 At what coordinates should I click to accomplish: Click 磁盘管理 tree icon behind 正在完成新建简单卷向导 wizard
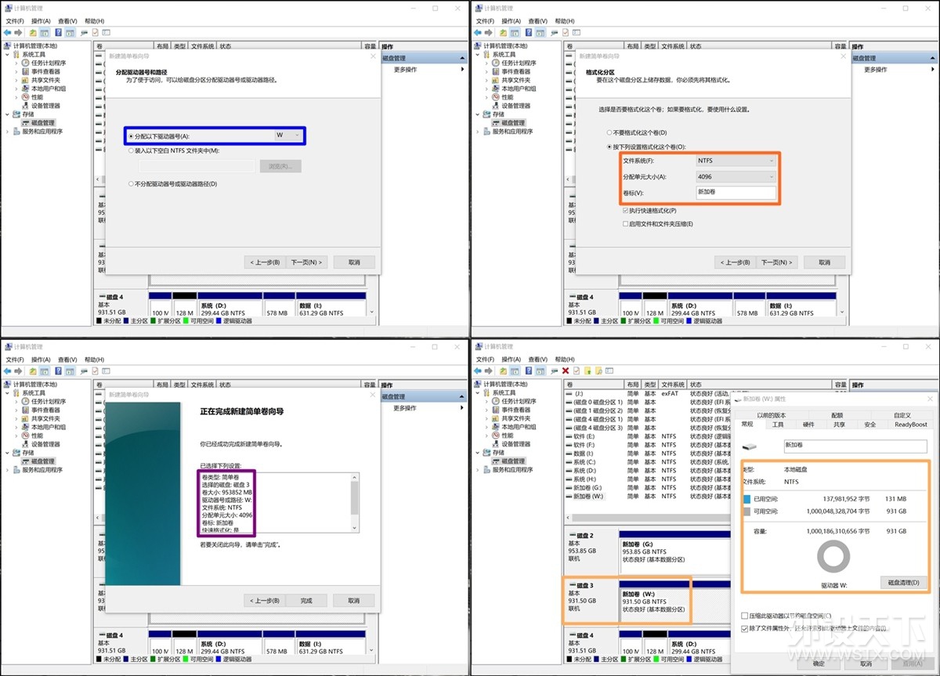[26, 461]
